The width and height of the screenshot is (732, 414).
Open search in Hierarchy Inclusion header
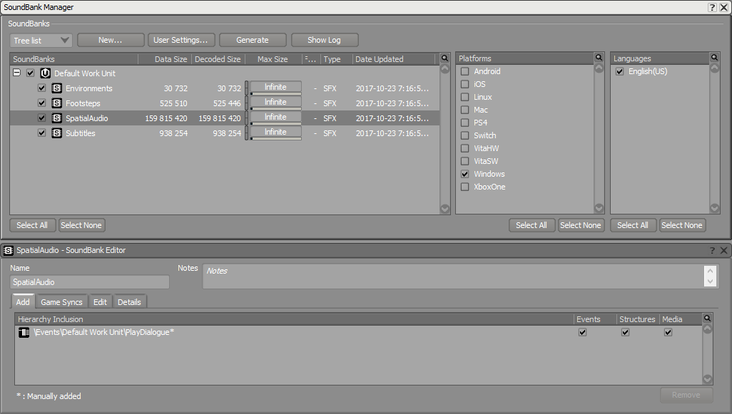[x=707, y=319]
